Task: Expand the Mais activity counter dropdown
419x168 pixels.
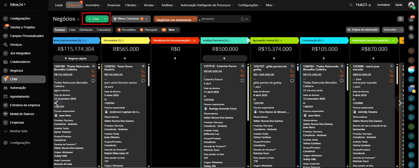Action: click(x=173, y=30)
